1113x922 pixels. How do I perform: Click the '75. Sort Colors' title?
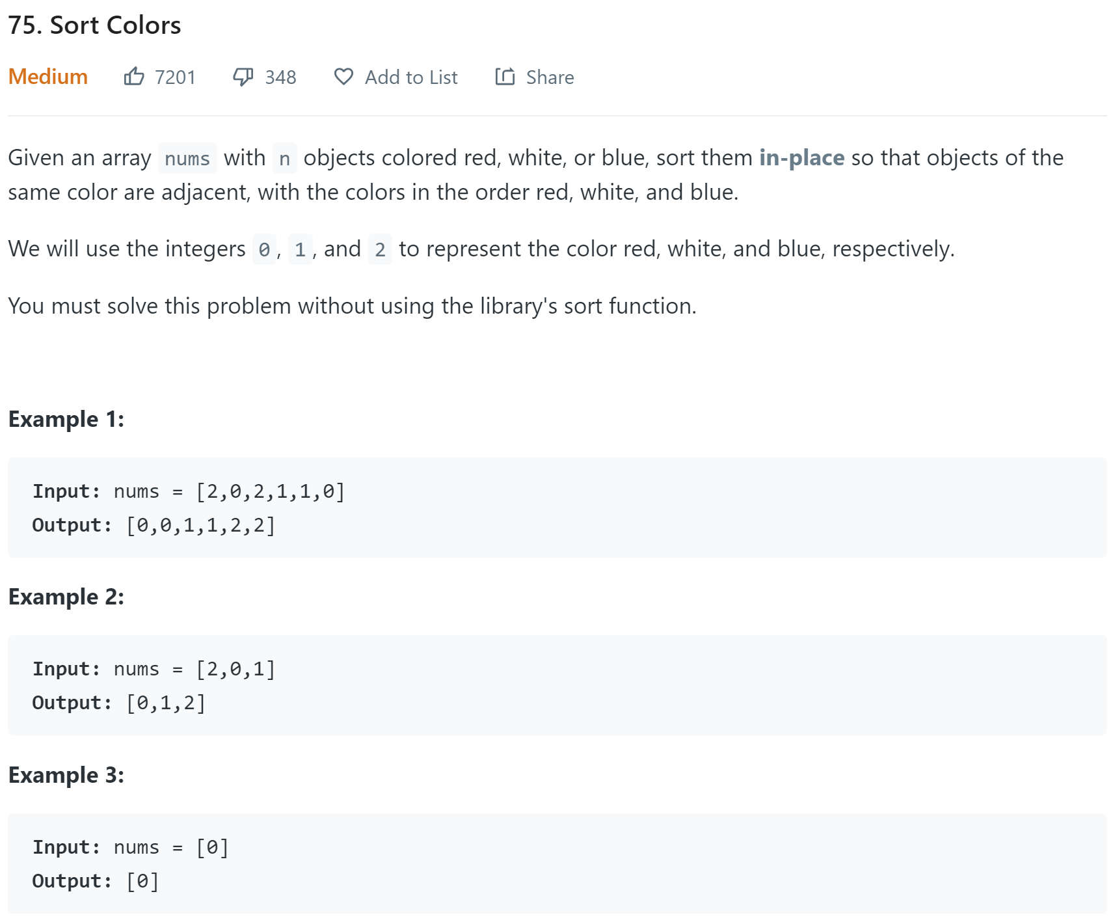tap(94, 25)
